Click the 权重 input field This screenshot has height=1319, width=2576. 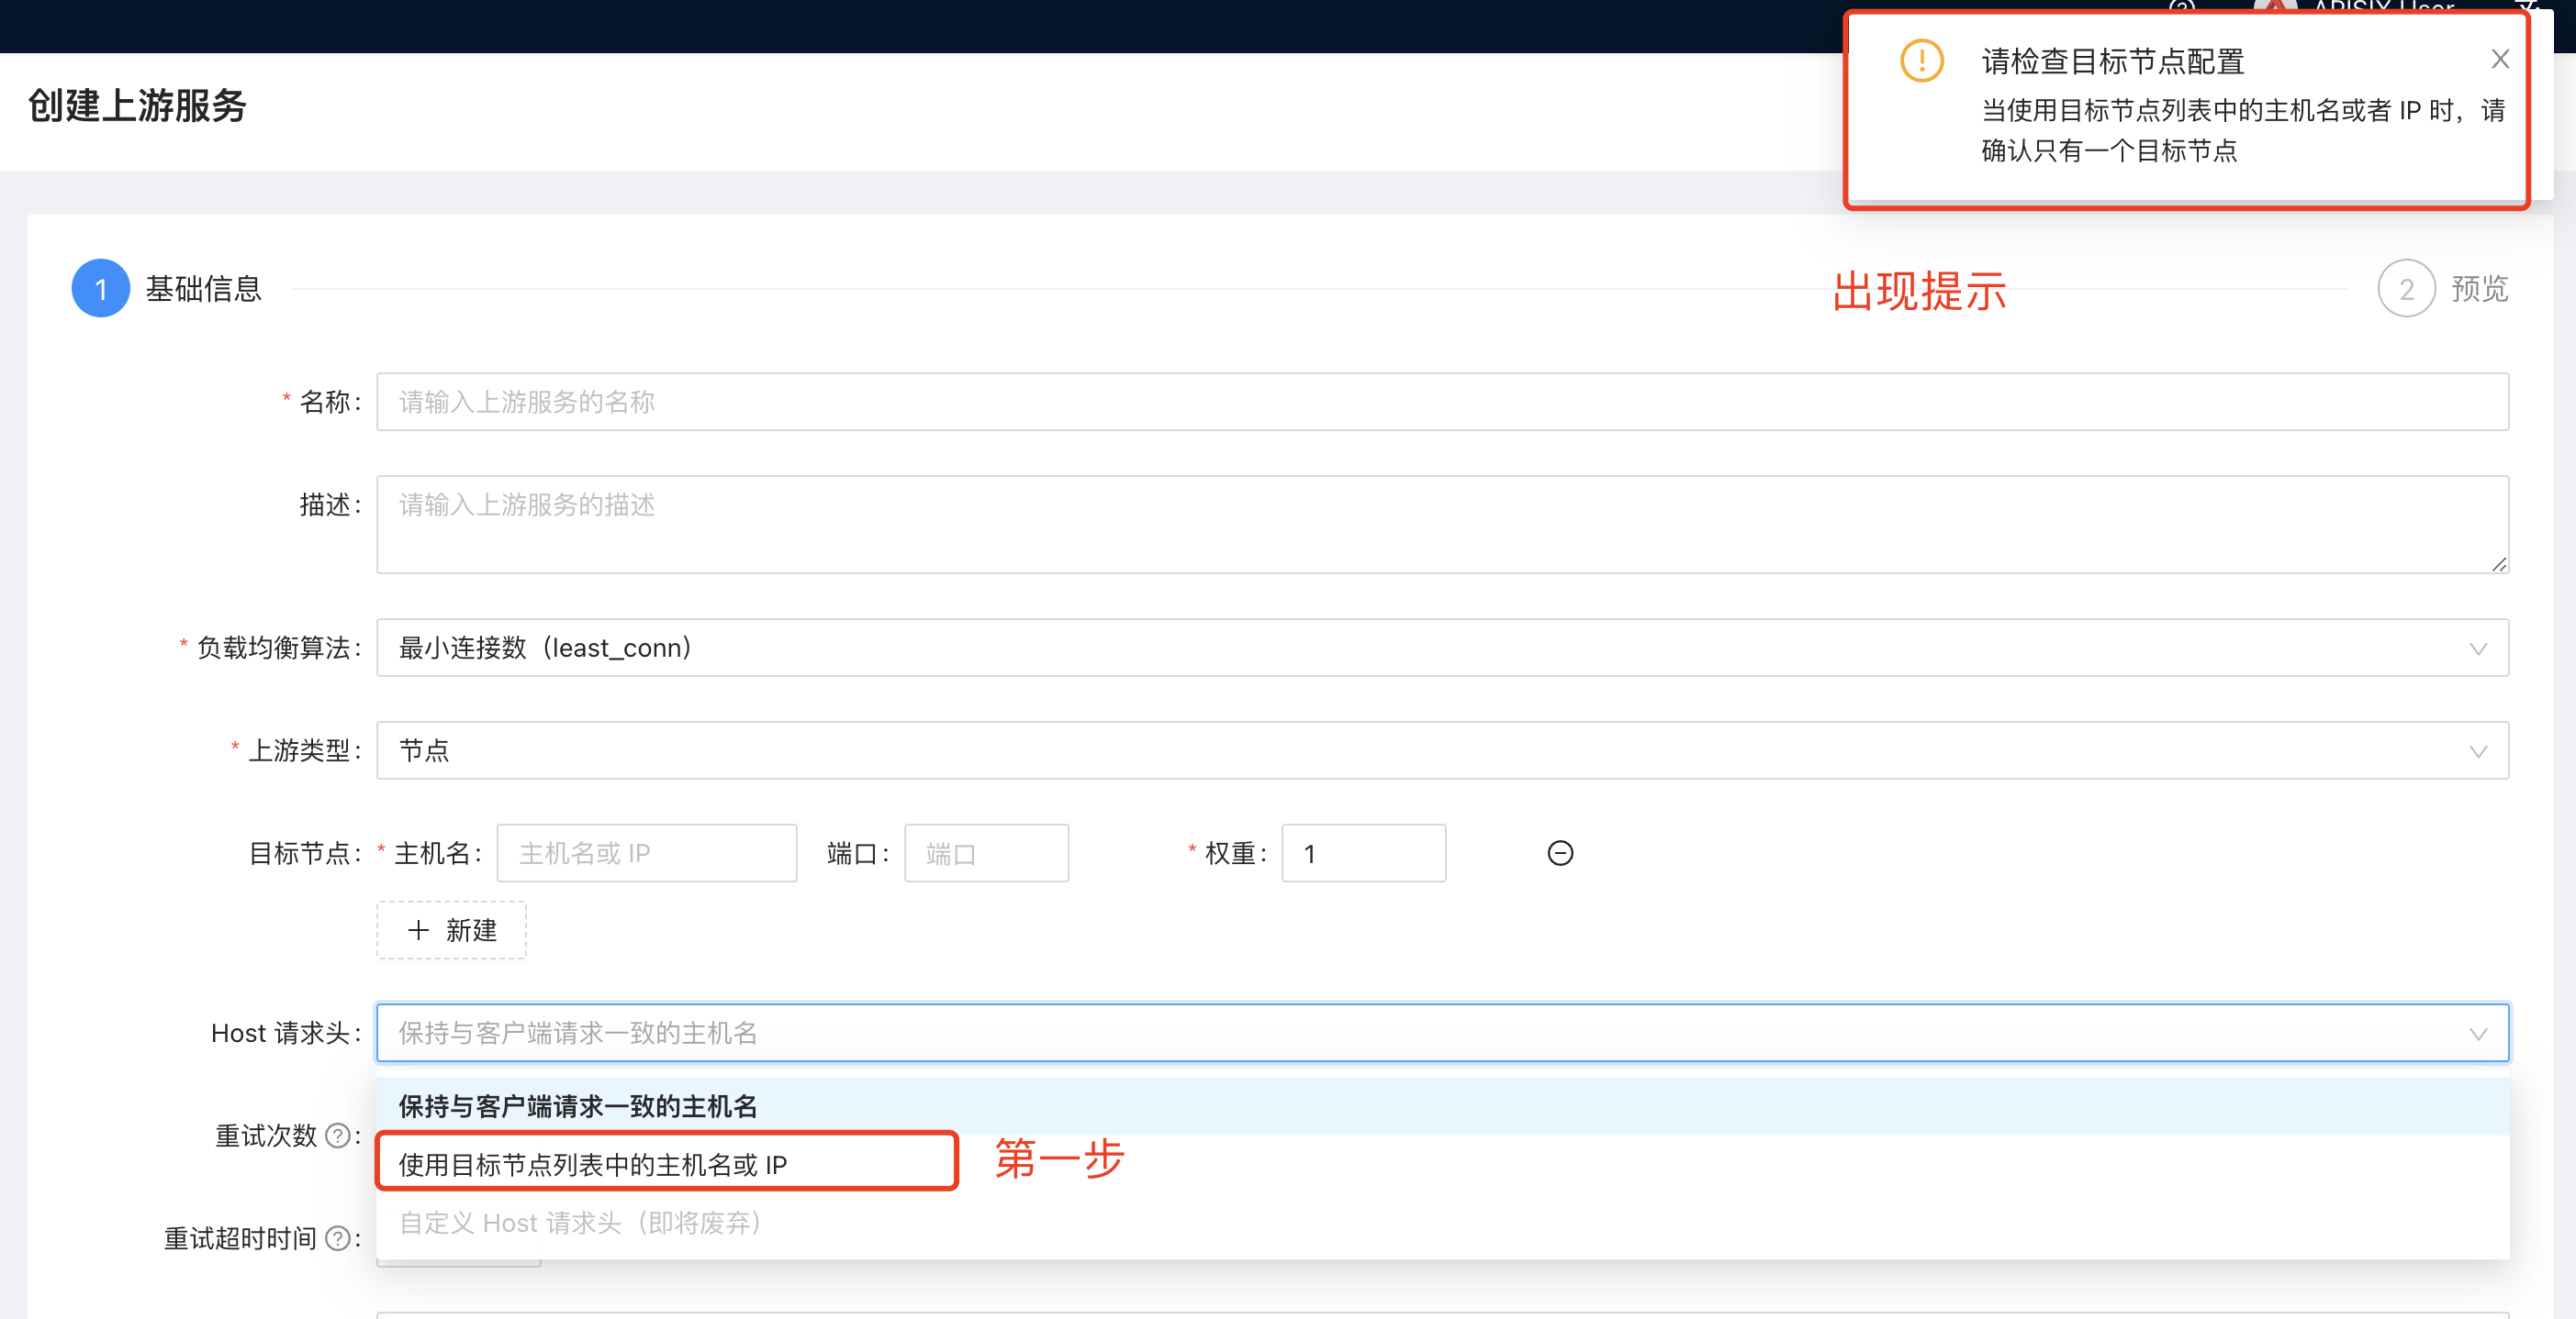coord(1363,852)
